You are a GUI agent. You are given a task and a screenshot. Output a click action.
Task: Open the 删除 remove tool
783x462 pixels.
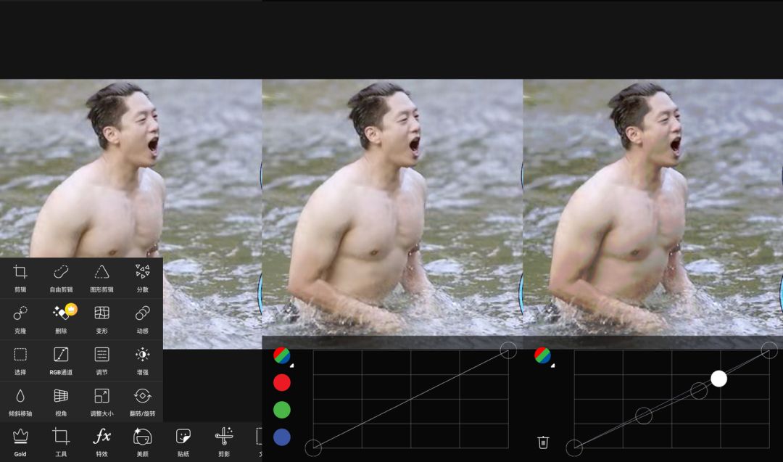pyautogui.click(x=61, y=318)
